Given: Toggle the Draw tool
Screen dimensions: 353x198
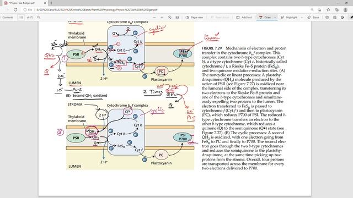Looking at the screenshot, I should pos(265,17).
